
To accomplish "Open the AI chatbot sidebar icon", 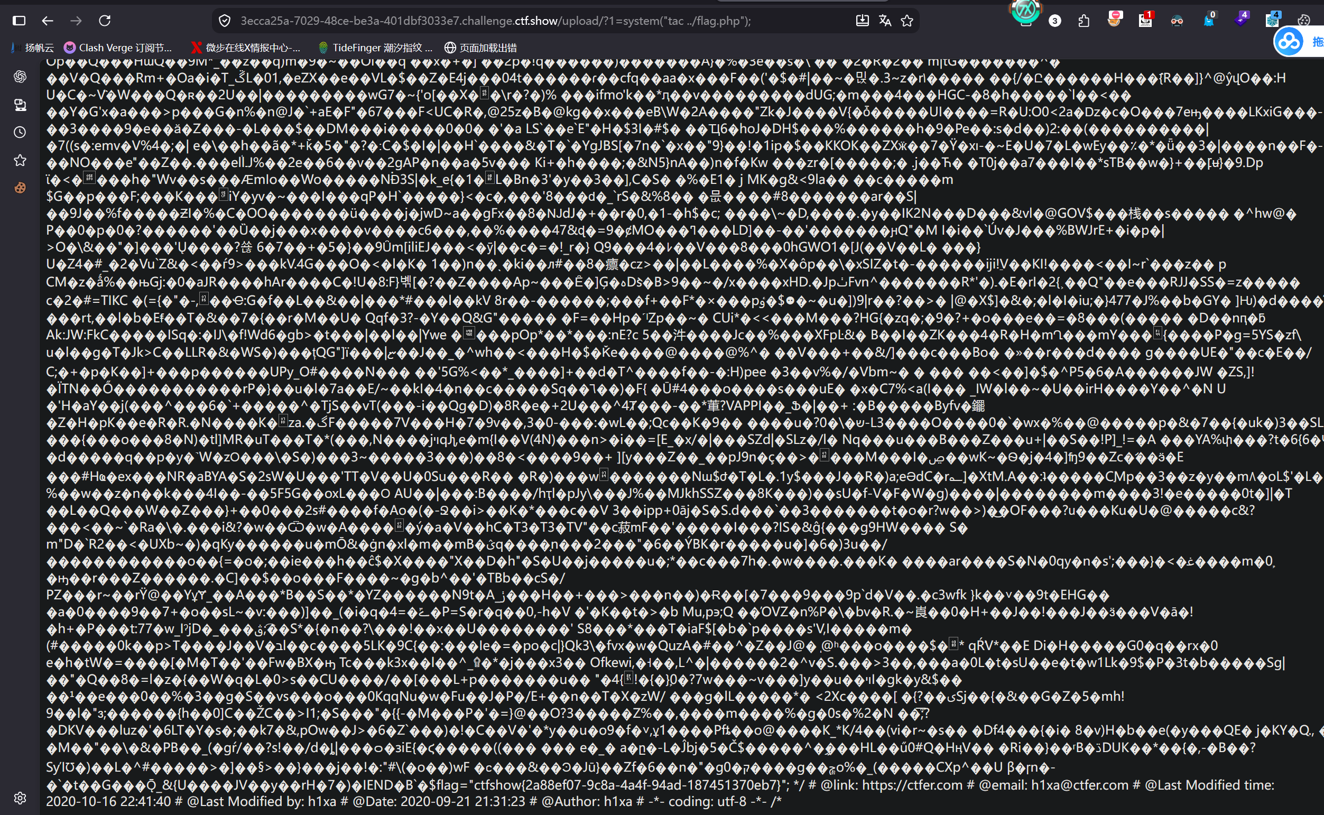I will tap(20, 77).
